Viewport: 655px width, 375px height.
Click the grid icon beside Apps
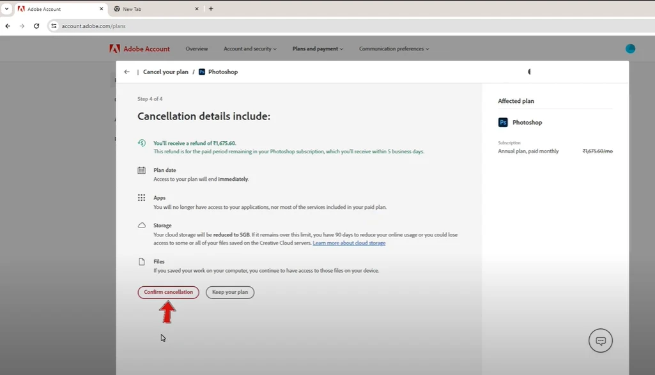(142, 197)
